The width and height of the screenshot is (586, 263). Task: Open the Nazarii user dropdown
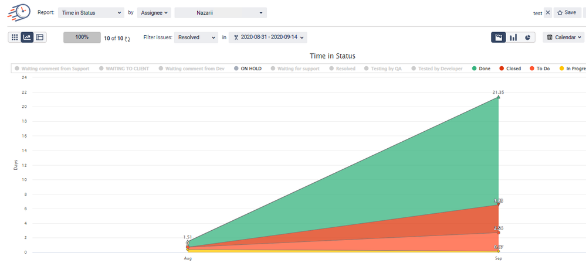[221, 13]
